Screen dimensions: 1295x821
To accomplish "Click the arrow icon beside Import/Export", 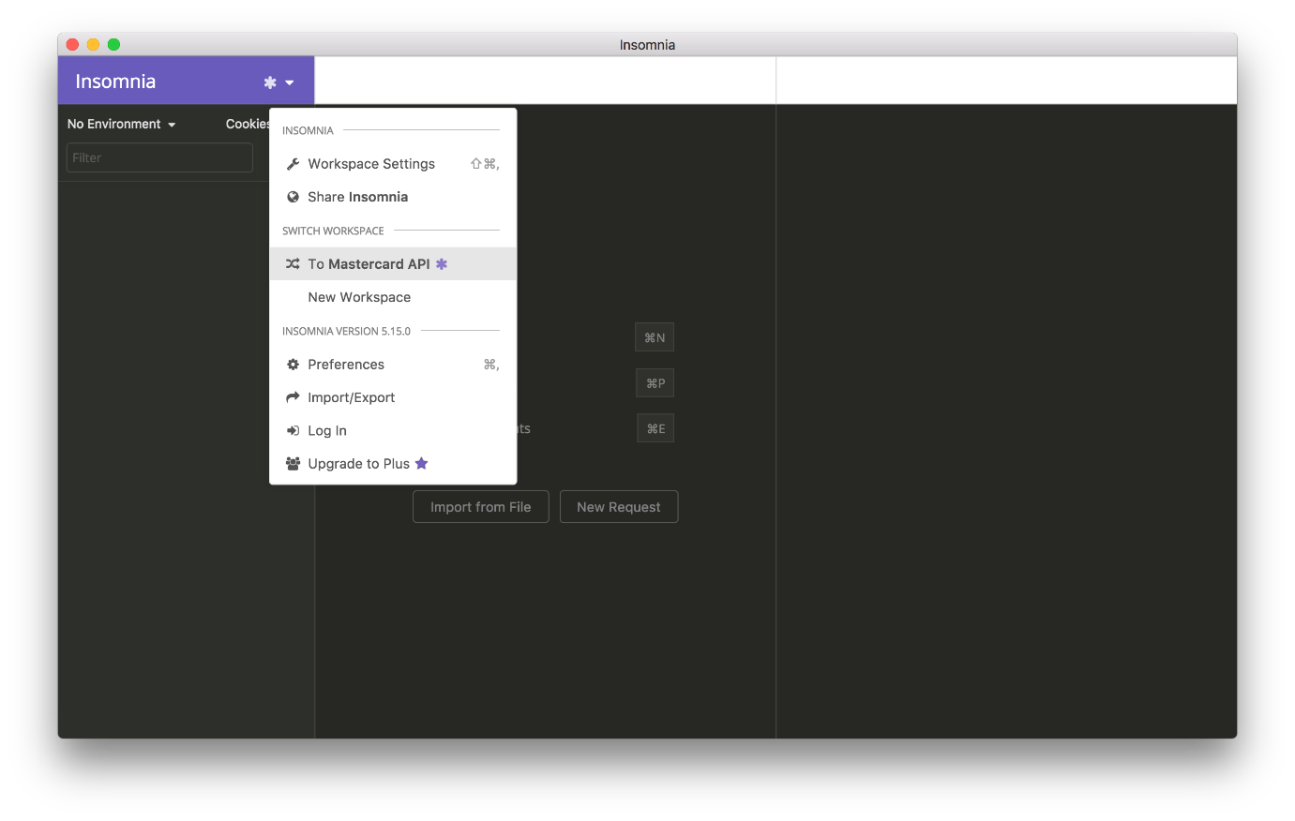I will click(x=293, y=397).
